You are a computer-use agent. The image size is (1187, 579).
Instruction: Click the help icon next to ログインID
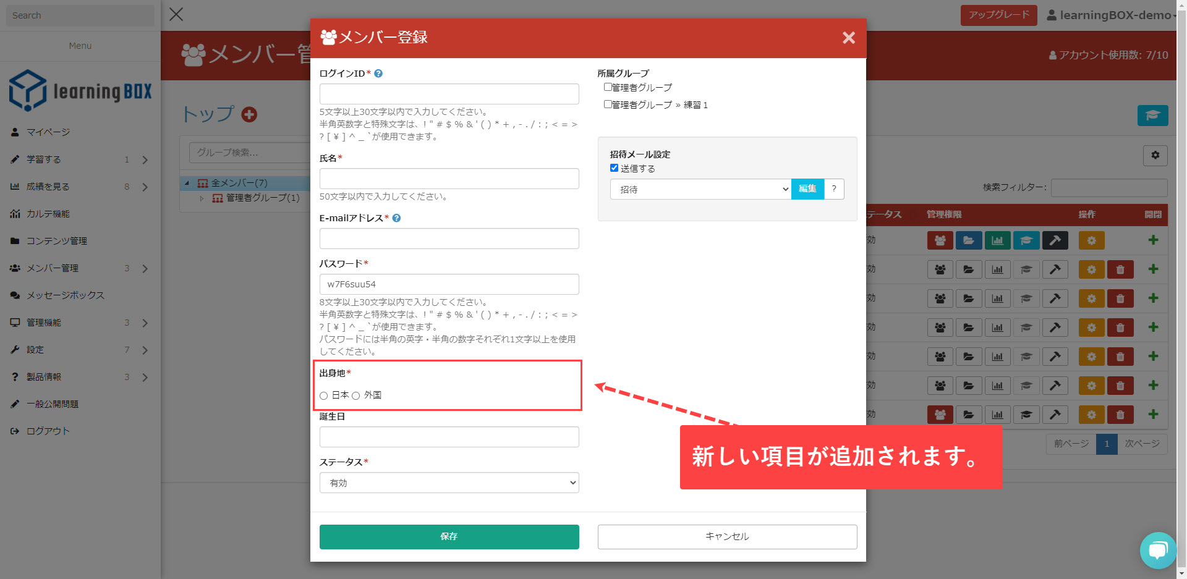click(x=378, y=74)
